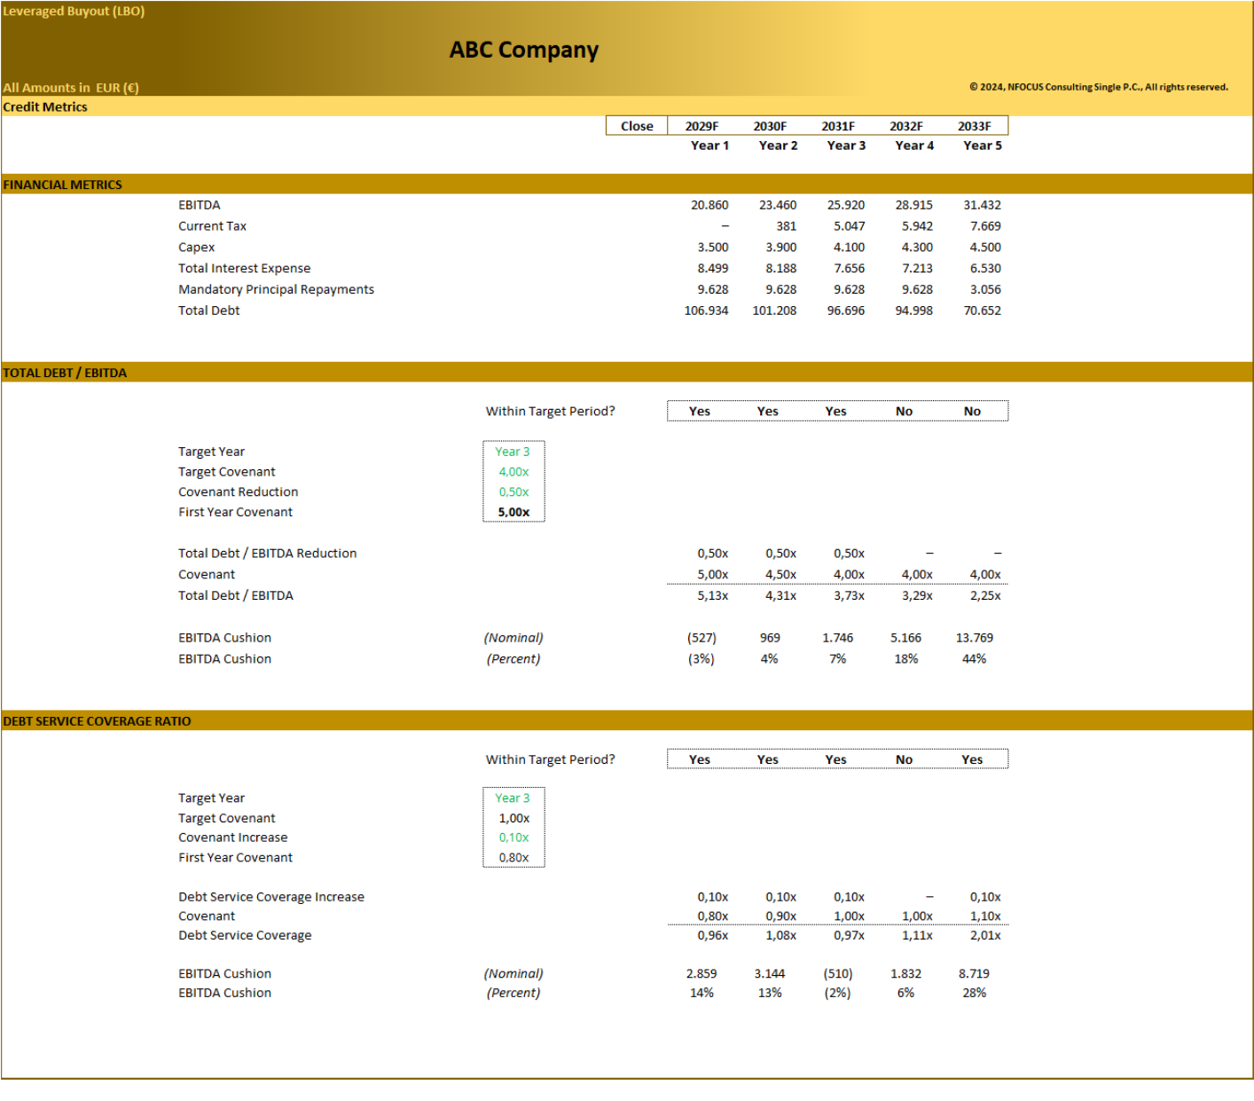Select Total Debt/EBITDA ratio 5,13x
This screenshot has width=1254, height=1101.
click(x=712, y=595)
